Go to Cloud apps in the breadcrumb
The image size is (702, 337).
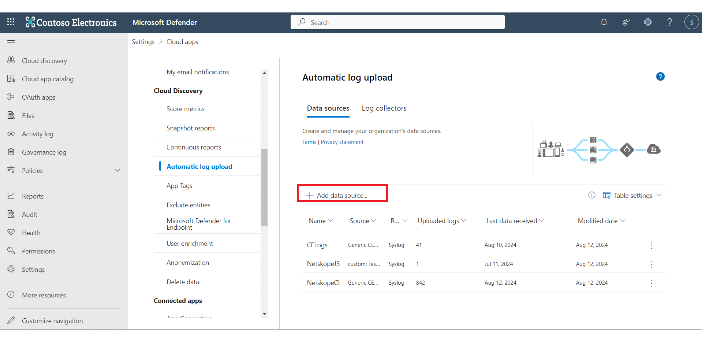(x=182, y=42)
